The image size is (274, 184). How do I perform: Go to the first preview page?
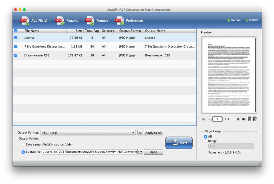(x=204, y=119)
